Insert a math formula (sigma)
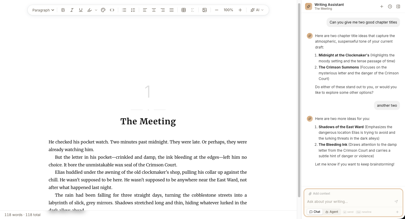 point(192,10)
